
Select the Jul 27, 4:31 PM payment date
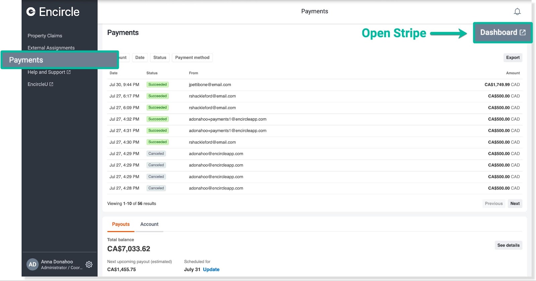(124, 131)
